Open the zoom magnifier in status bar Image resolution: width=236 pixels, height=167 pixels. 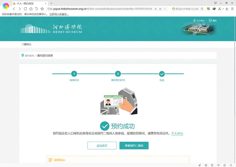231,165
